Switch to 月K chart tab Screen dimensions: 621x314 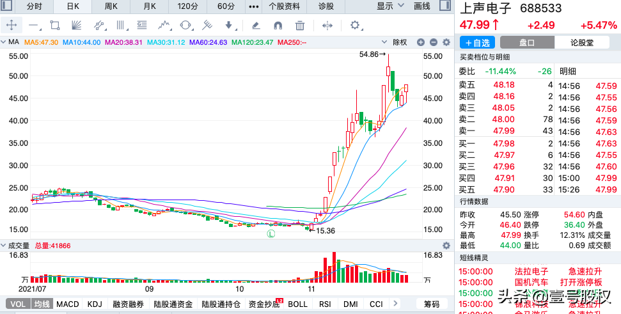pos(150,6)
